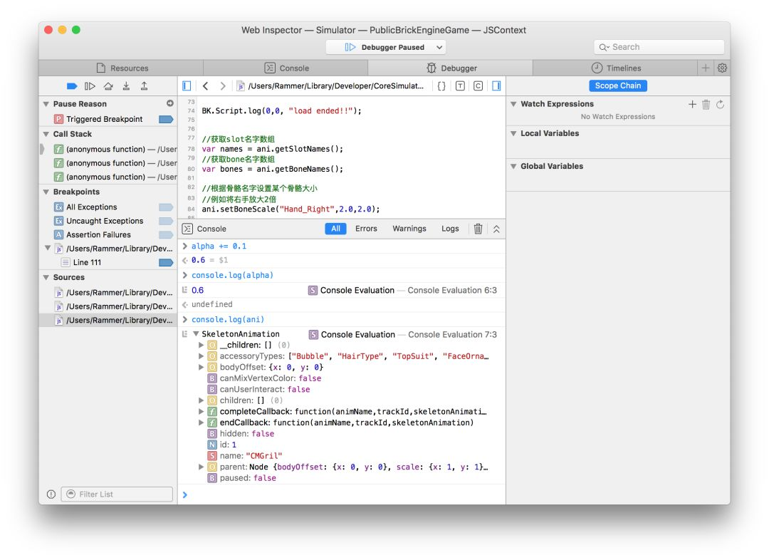
Task: Open the Debugger Paused dropdown
Action: point(439,48)
